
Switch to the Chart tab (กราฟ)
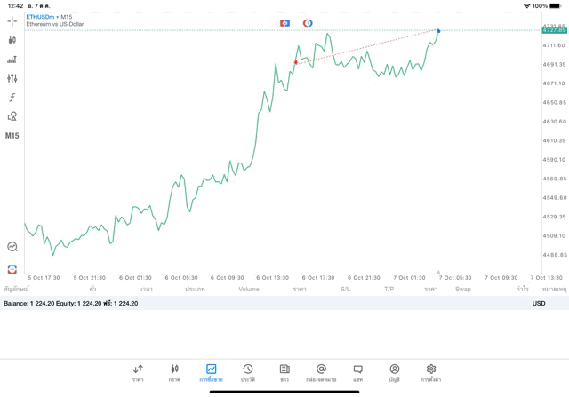click(174, 372)
